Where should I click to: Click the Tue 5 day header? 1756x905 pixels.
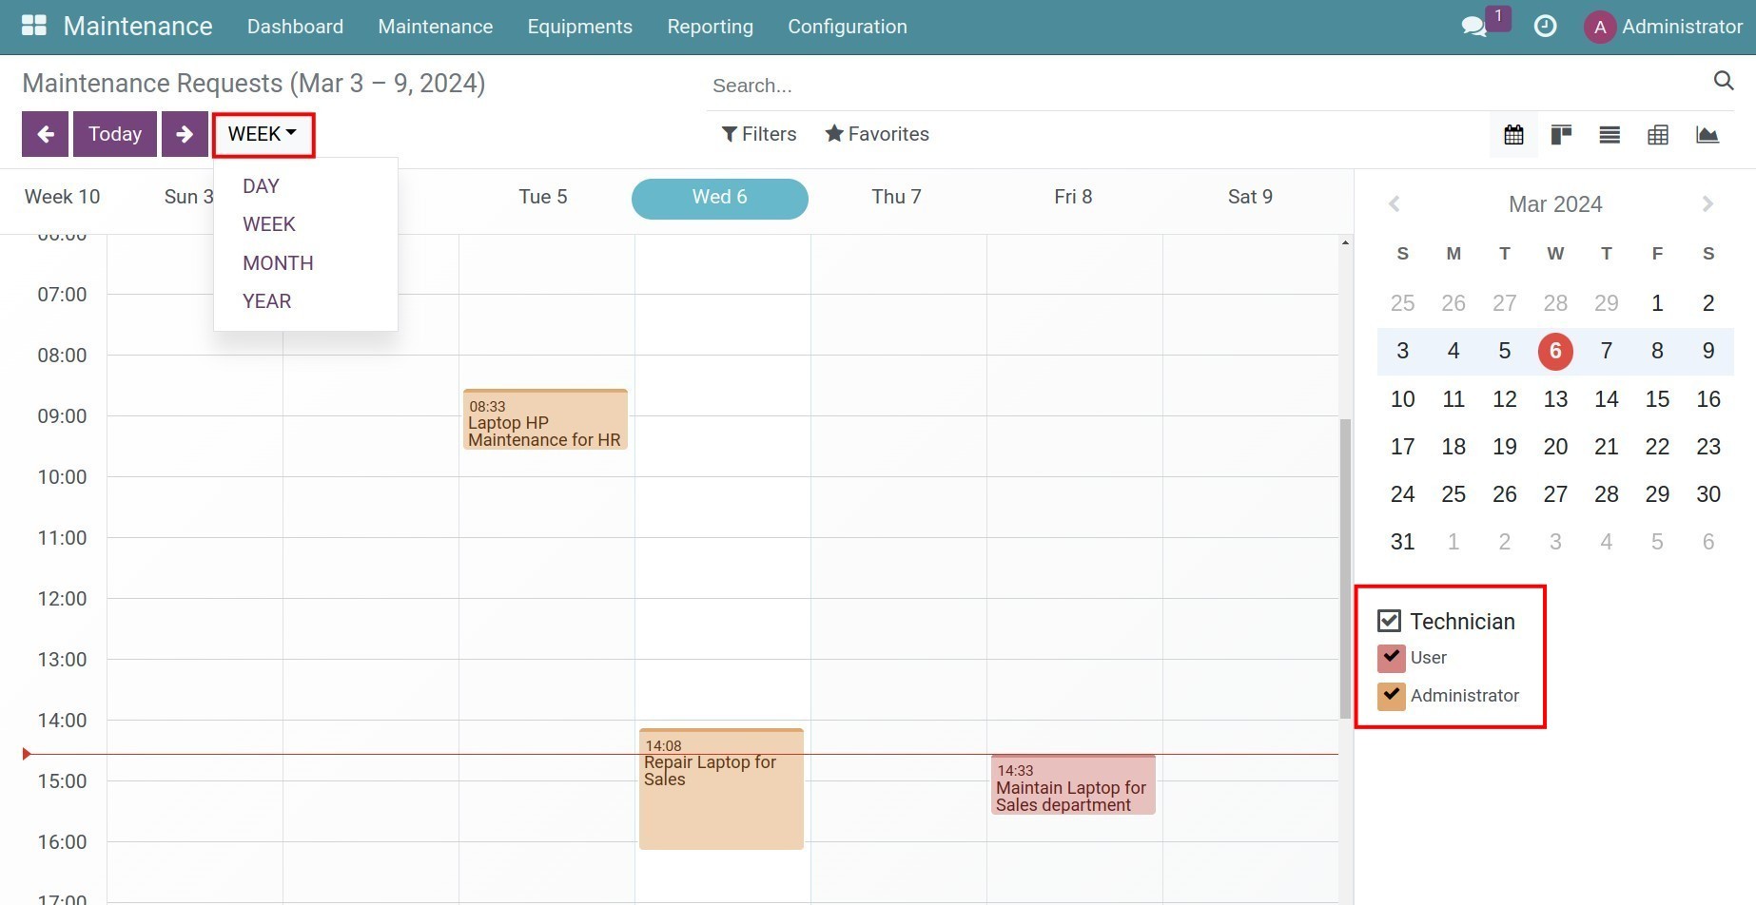coord(543,197)
